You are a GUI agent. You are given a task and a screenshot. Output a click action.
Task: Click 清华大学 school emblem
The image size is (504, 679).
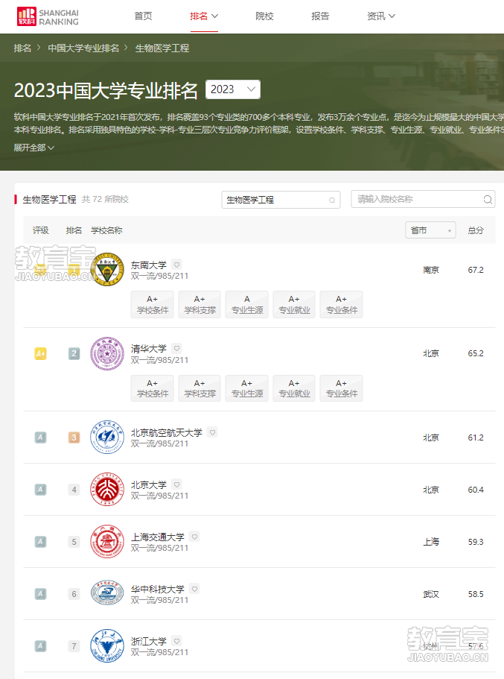(x=107, y=354)
